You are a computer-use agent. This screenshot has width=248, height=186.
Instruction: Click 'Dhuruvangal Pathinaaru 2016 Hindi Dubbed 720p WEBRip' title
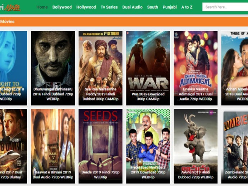[53, 94]
